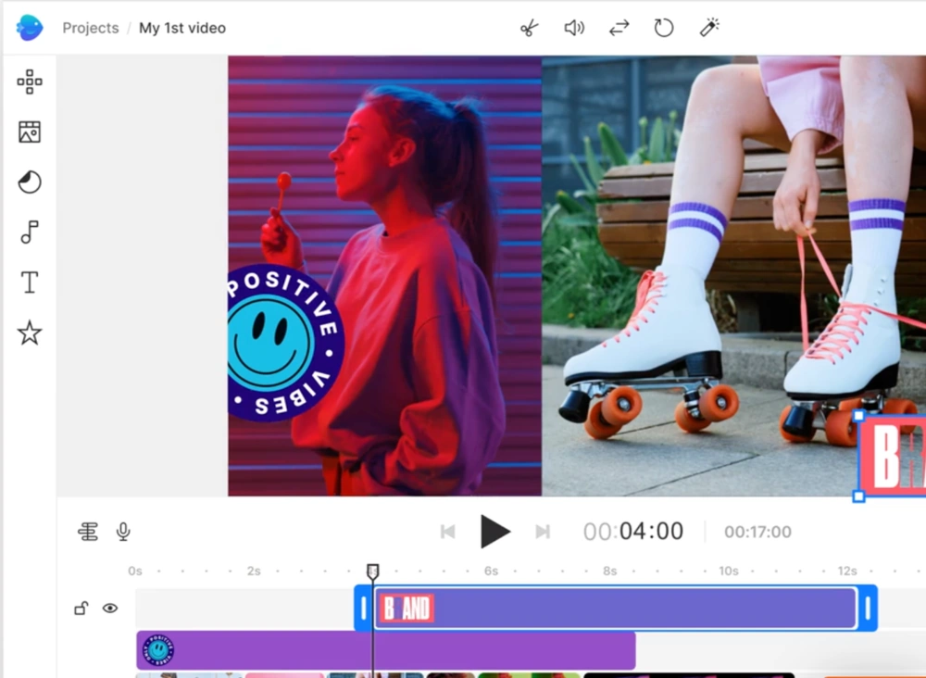Toggle track visibility with the eye icon
This screenshot has width=926, height=678.
[x=110, y=608]
